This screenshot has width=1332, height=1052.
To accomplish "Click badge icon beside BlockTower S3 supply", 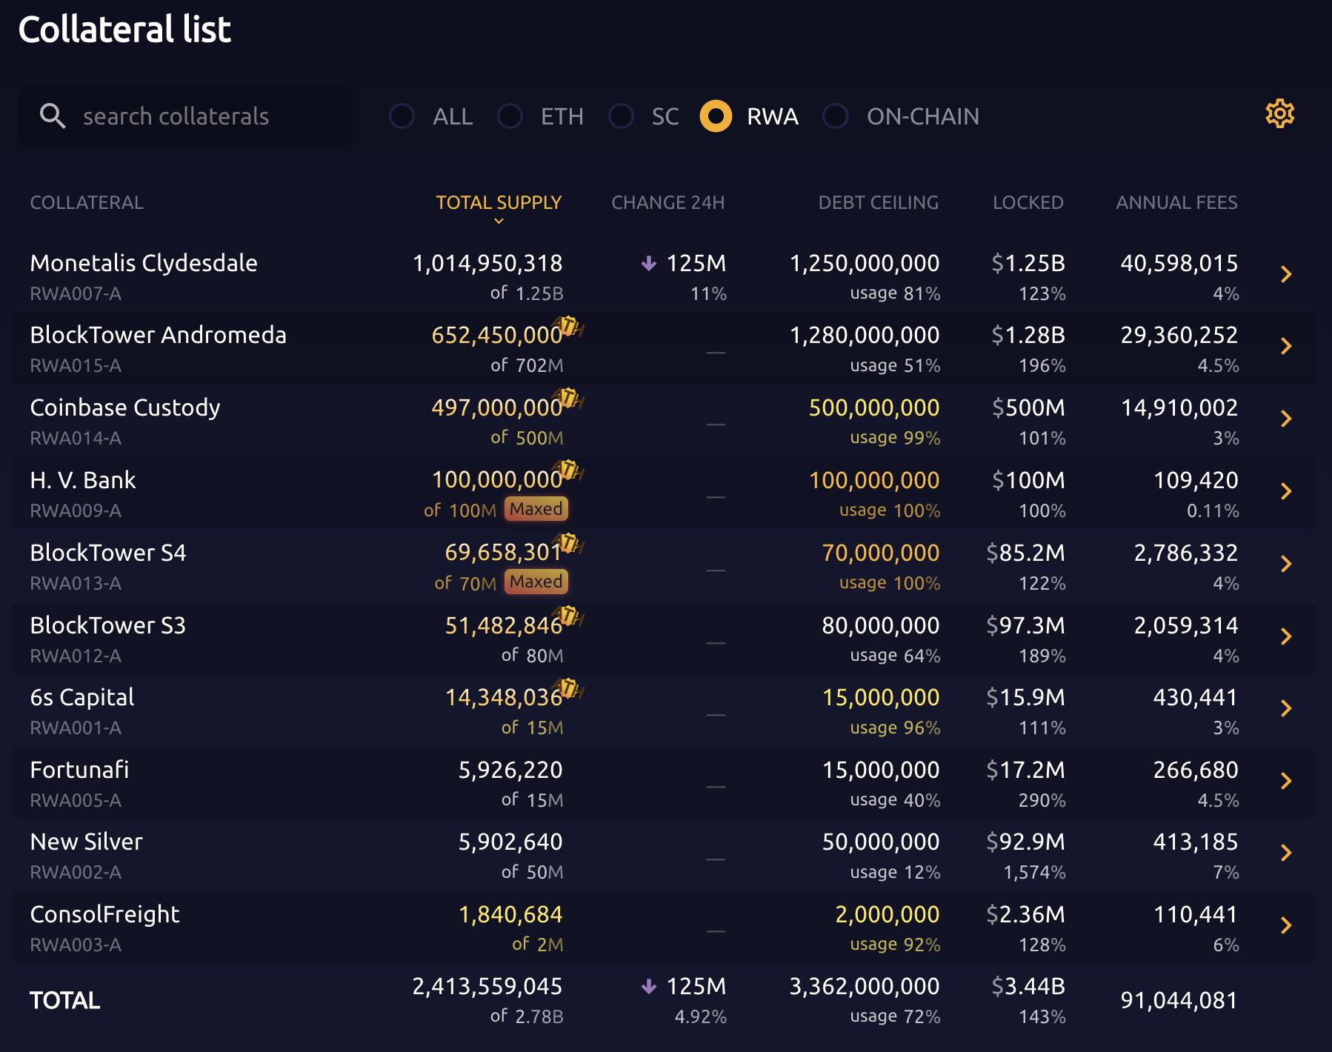I will pyautogui.click(x=569, y=616).
